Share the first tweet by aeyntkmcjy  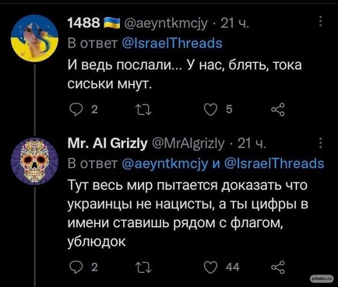(x=278, y=110)
